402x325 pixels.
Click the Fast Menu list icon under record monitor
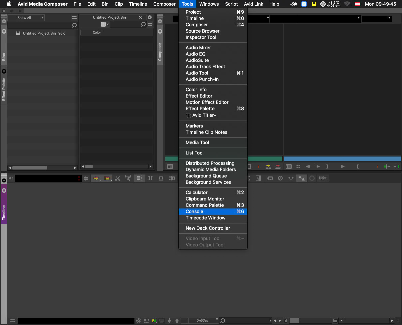[x=289, y=166]
